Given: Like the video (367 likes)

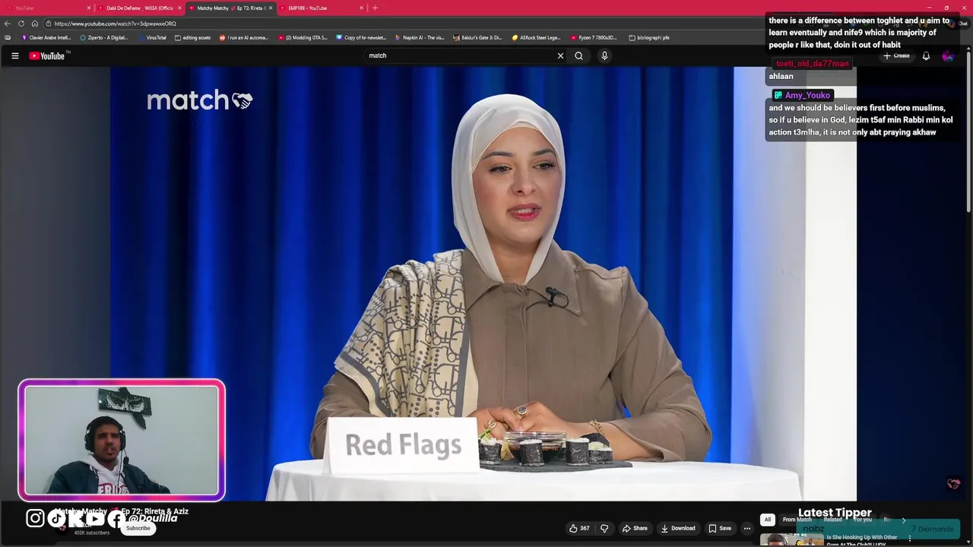Looking at the screenshot, I should click(579, 528).
